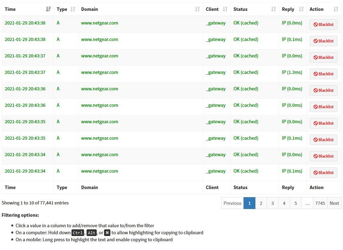Screen dimensions: 343x250
Task: Select page 4 in the pagination
Action: [x=284, y=203]
